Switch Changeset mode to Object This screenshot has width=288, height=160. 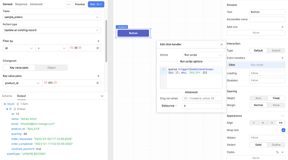tap(51, 68)
